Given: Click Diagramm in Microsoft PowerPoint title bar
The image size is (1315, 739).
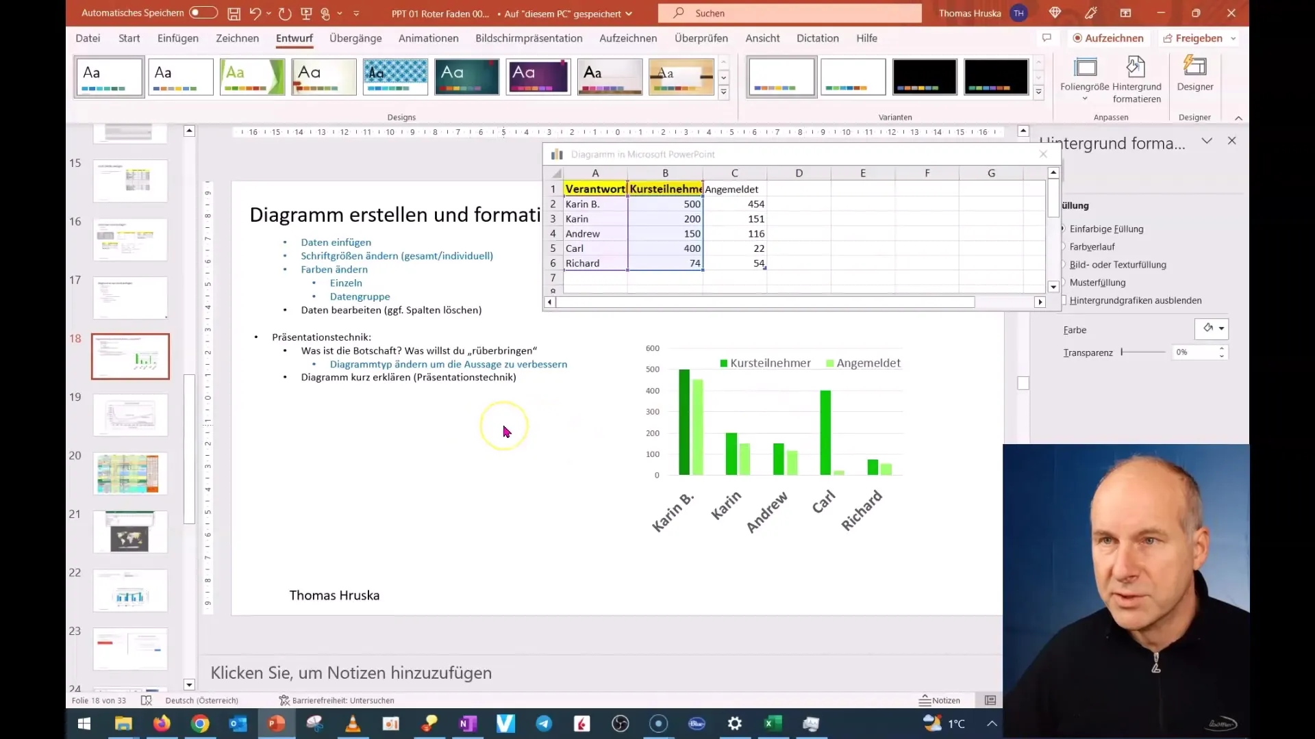Looking at the screenshot, I should coord(643,154).
